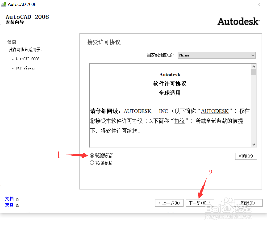Click the Autodesk logo at top right
The height and width of the screenshot is (226, 267).
point(239,21)
